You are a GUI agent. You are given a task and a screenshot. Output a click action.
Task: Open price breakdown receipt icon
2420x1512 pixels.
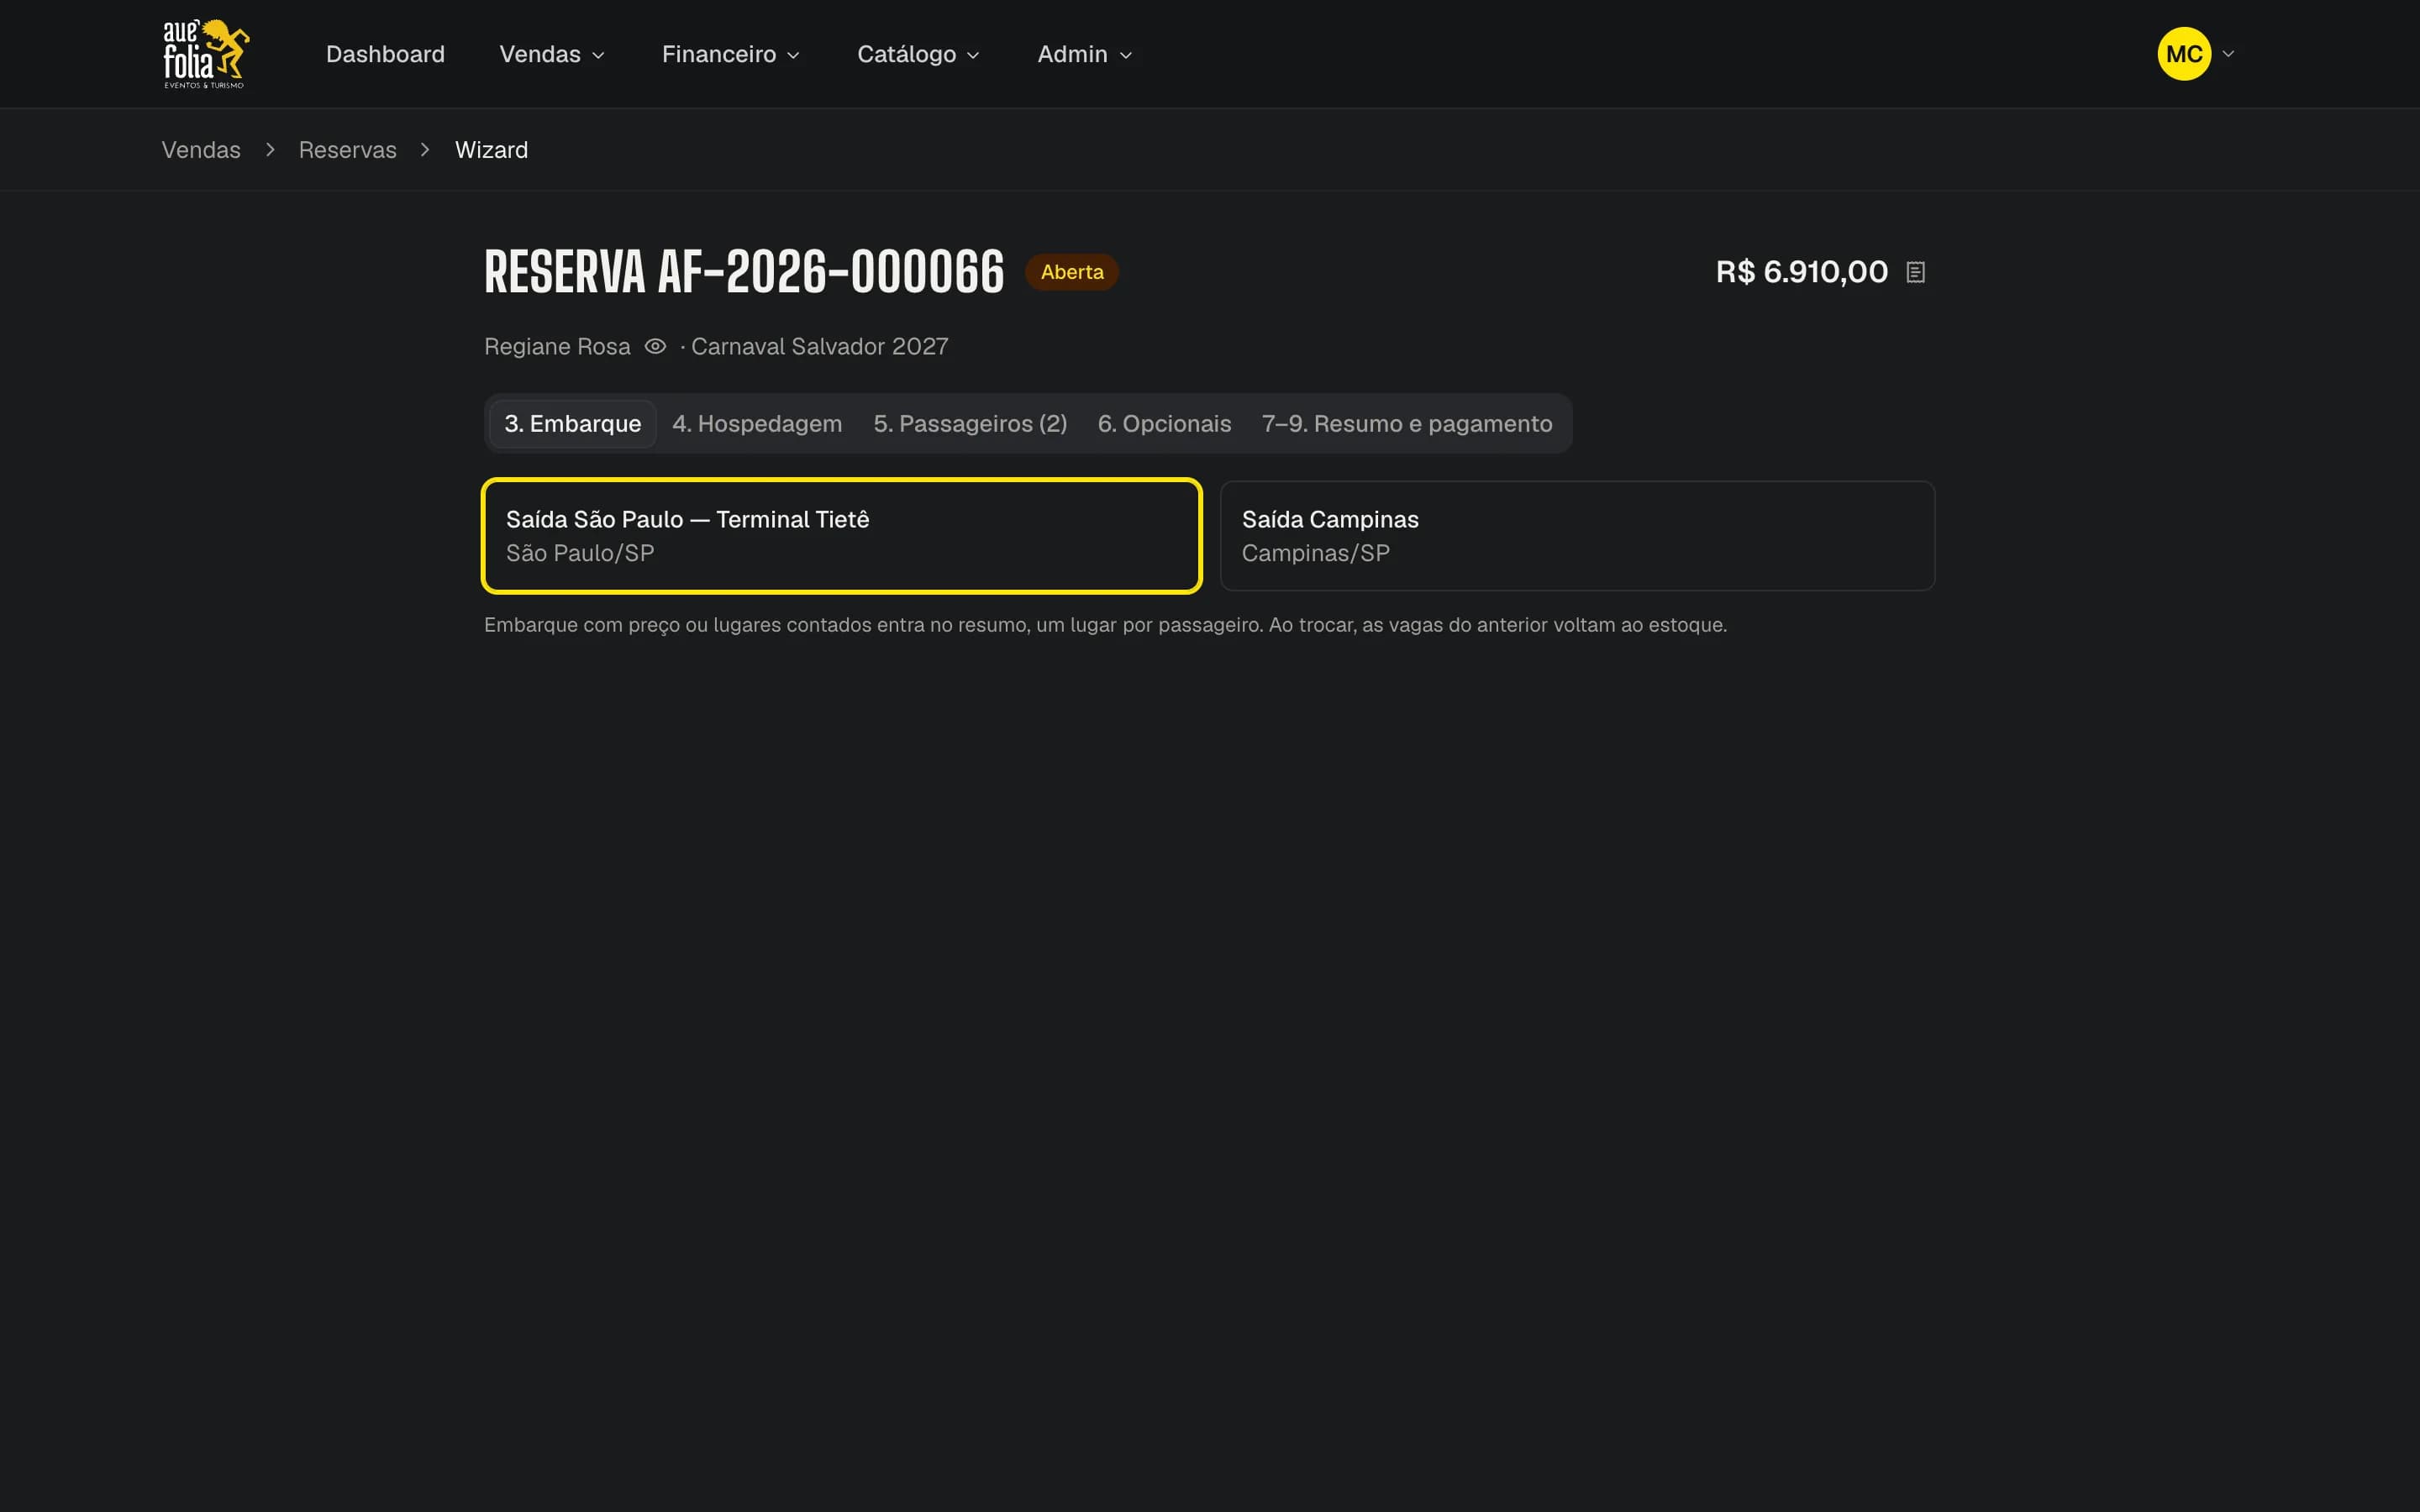pos(1915,272)
